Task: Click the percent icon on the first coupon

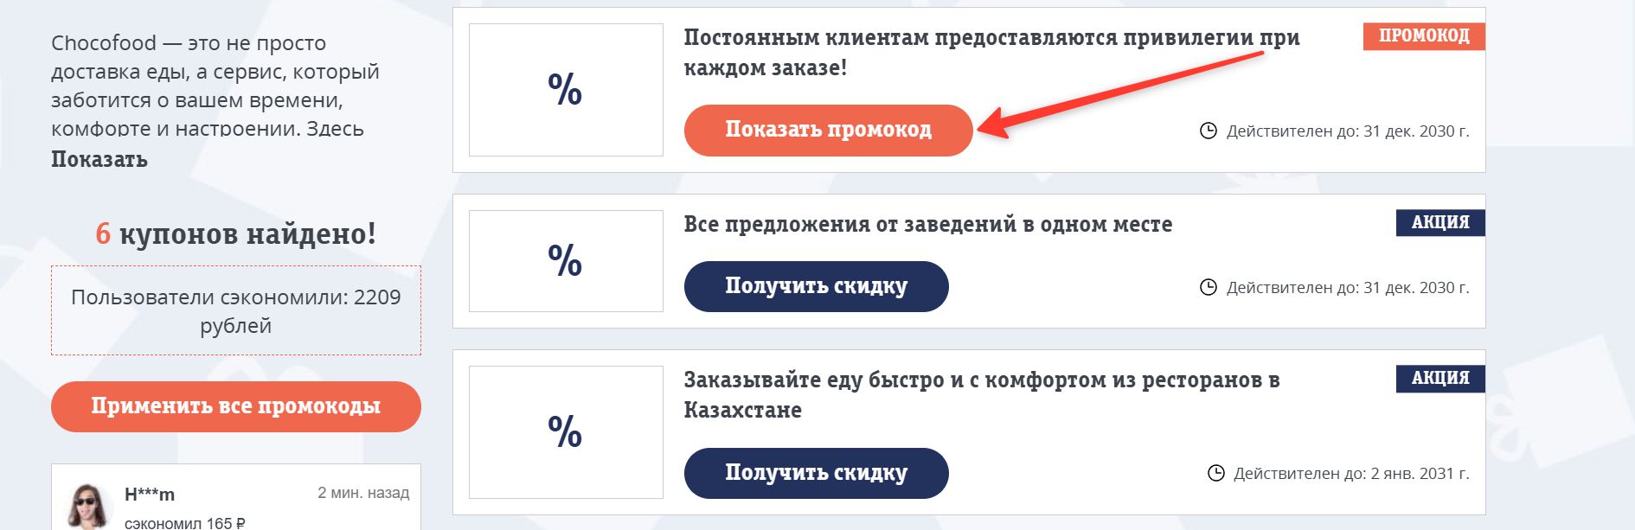Action: coord(563,87)
